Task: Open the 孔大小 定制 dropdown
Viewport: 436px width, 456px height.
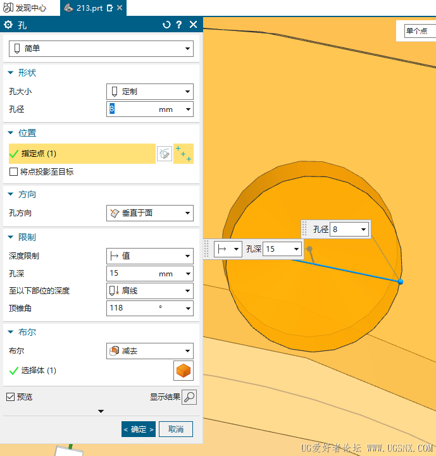Action: [x=149, y=92]
